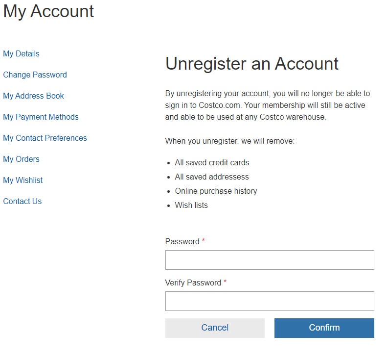Navigate to My Payment Methods
This screenshot has width=387, height=360.
coord(41,117)
